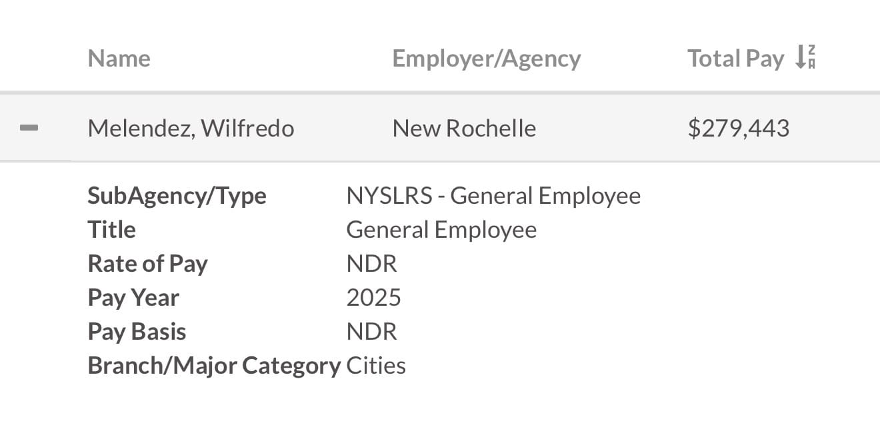Image resolution: width=880 pixels, height=425 pixels.
Task: Click the Cities category value
Action: click(376, 366)
